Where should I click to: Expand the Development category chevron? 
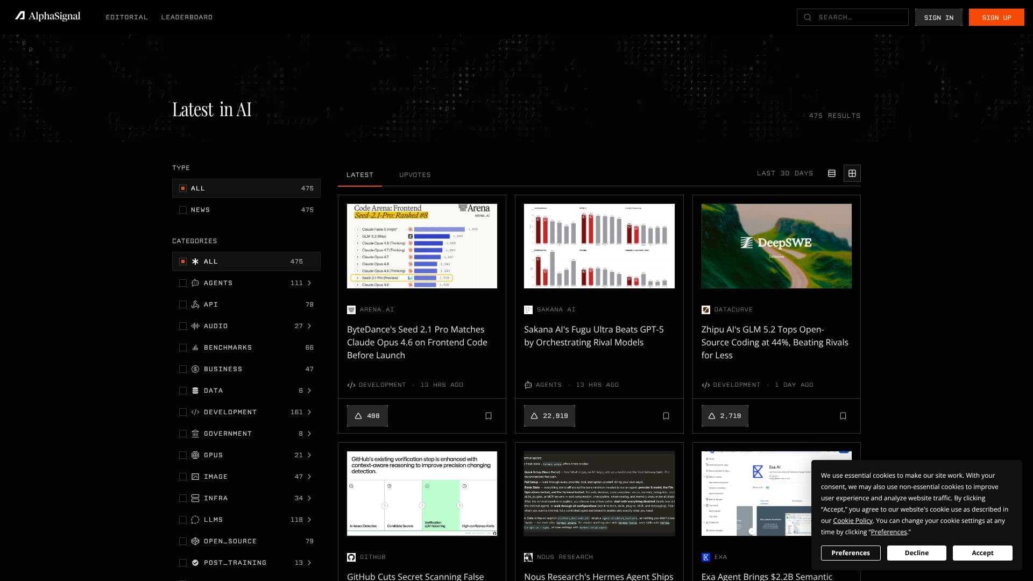pyautogui.click(x=309, y=412)
